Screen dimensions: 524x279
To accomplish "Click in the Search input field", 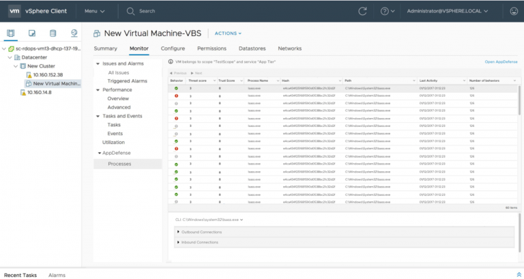I will click(x=147, y=11).
